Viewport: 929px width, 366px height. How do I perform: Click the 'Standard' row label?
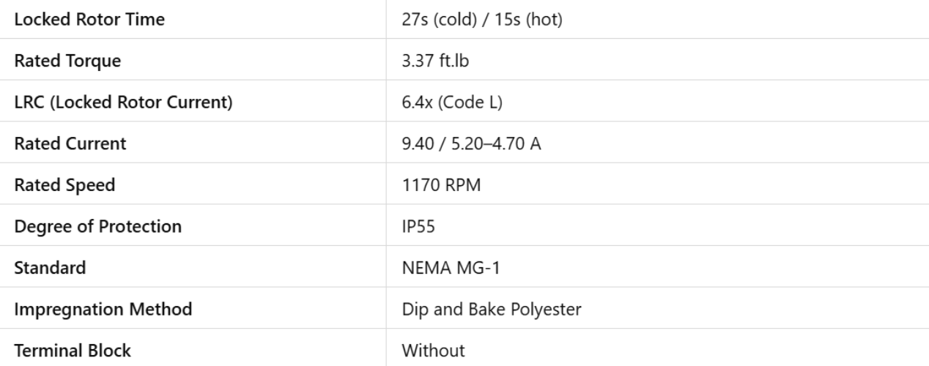click(50, 268)
